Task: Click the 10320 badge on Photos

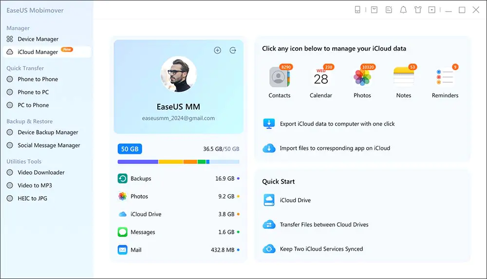Action: 368,67
